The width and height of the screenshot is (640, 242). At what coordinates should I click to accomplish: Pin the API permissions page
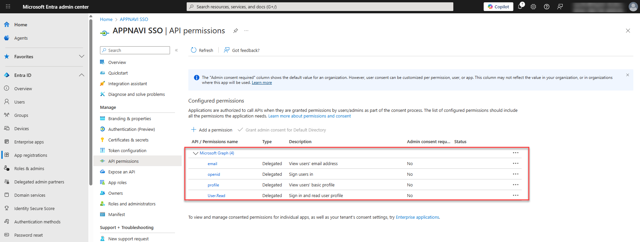(236, 31)
